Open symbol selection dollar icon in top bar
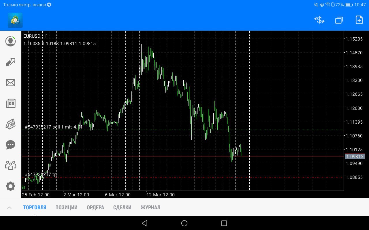This screenshot has width=369, height=230. point(319,20)
